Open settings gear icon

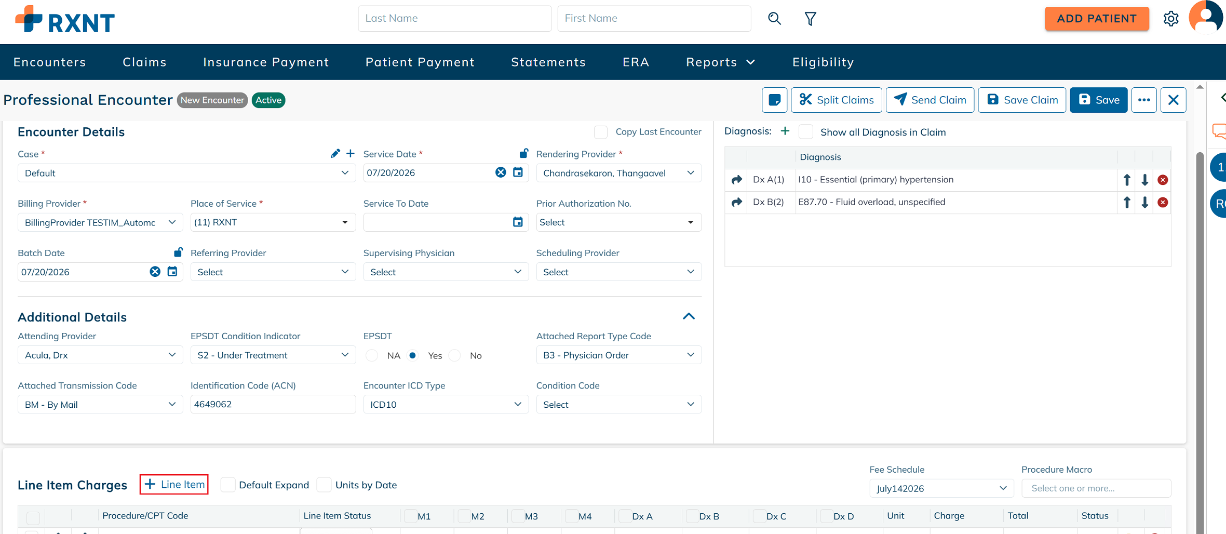(1171, 19)
